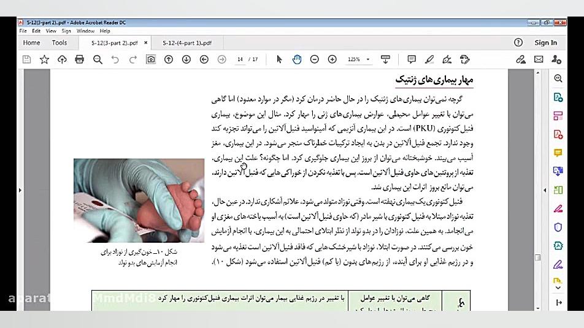This screenshot has height=328, width=584.
Task: Undo the last action
Action: tap(115, 59)
